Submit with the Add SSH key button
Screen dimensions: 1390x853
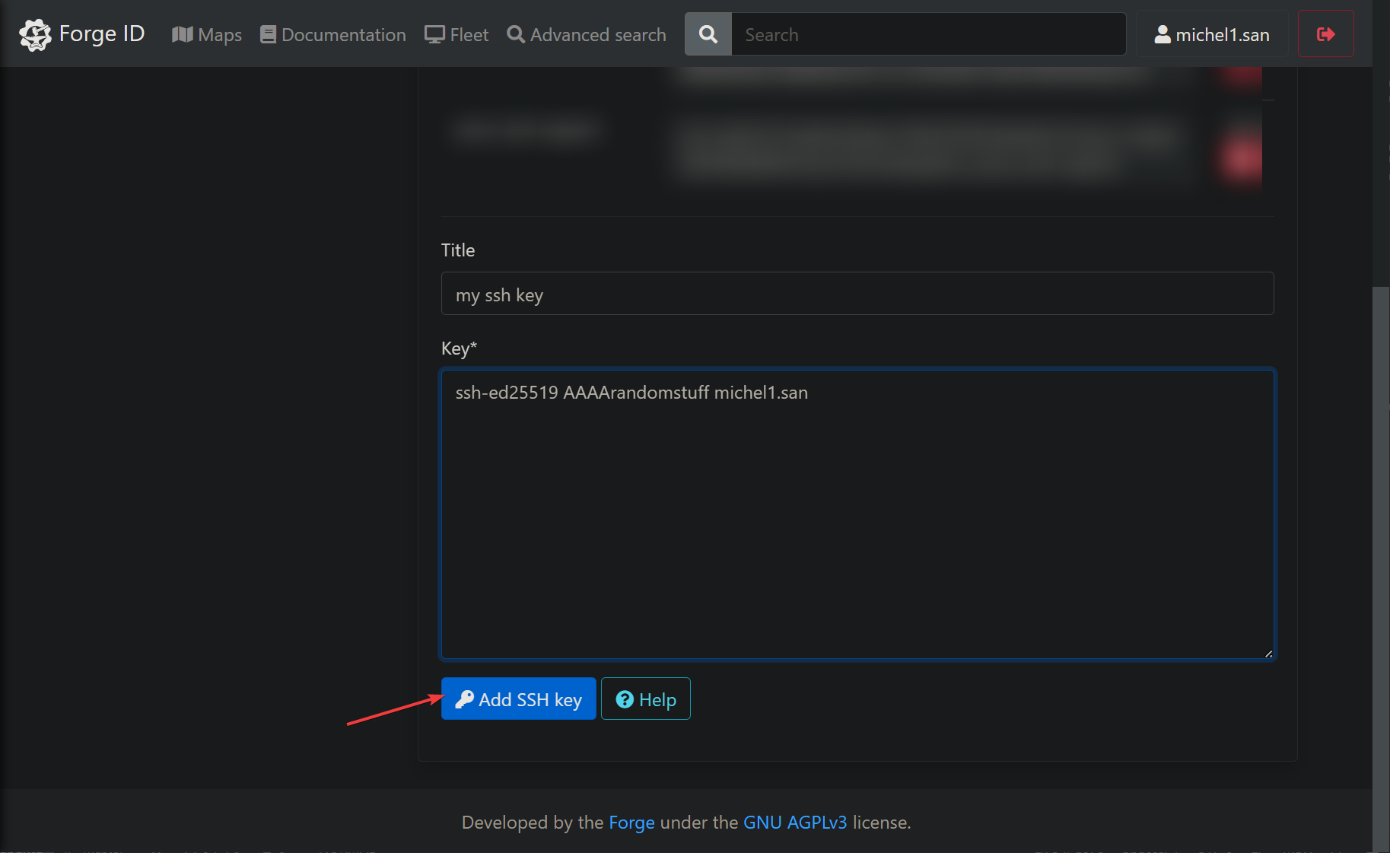(518, 699)
